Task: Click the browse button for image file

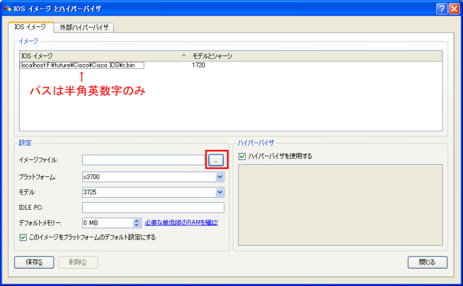Action: 216,160
